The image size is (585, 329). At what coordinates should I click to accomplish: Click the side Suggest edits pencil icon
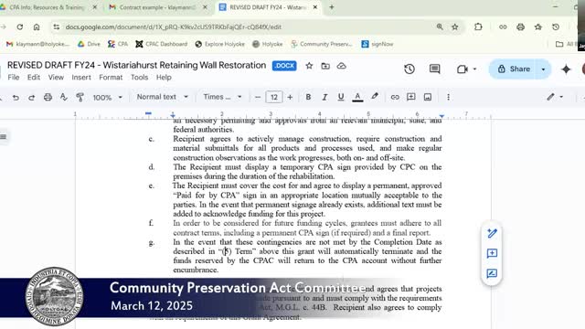click(x=492, y=233)
